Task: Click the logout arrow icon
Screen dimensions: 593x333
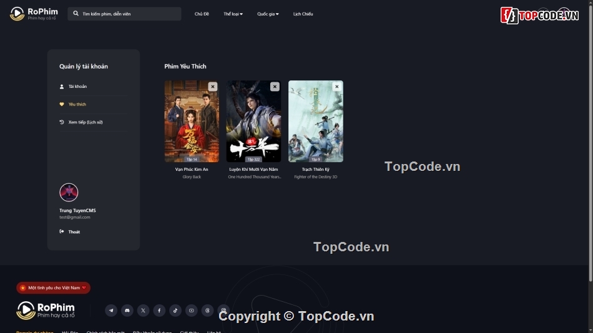Action: pos(62,231)
